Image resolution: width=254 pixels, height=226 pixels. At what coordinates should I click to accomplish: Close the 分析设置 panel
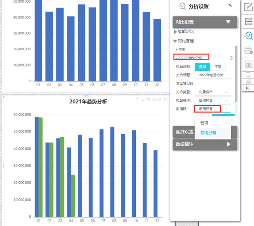coord(230,5)
